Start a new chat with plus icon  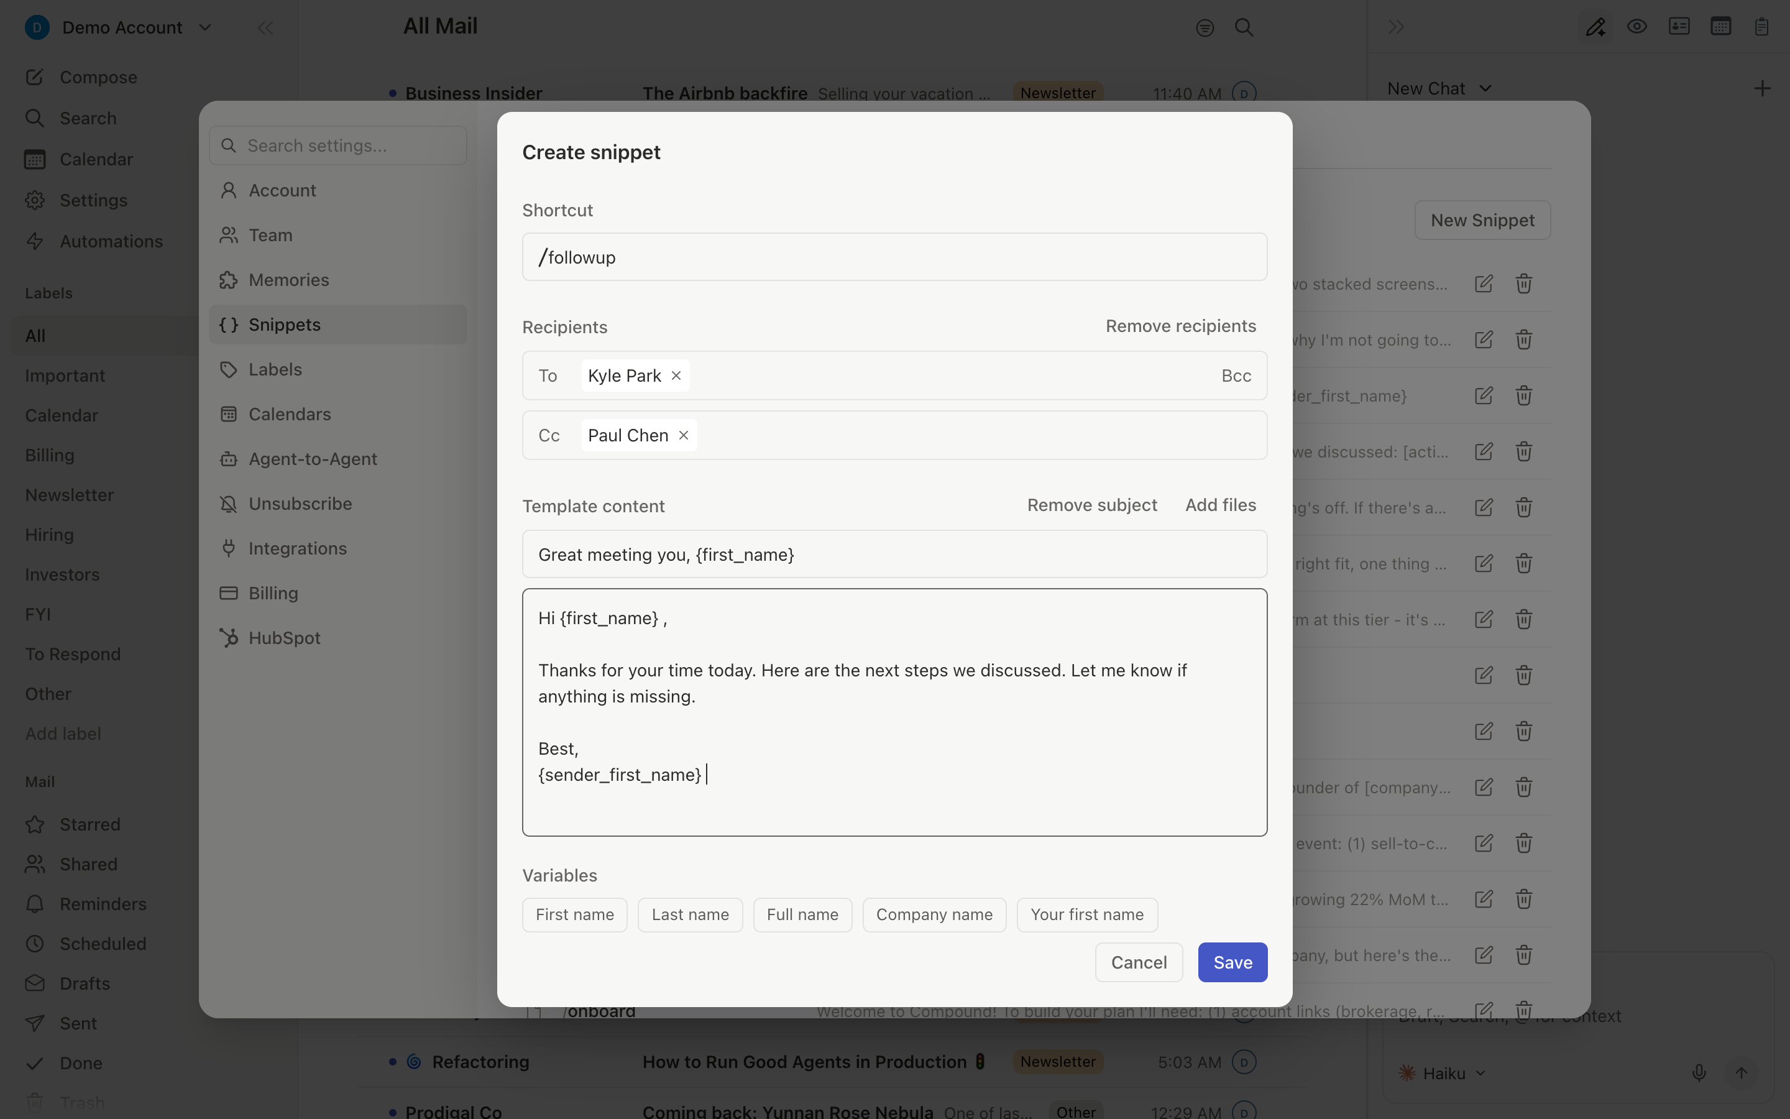pos(1762,89)
